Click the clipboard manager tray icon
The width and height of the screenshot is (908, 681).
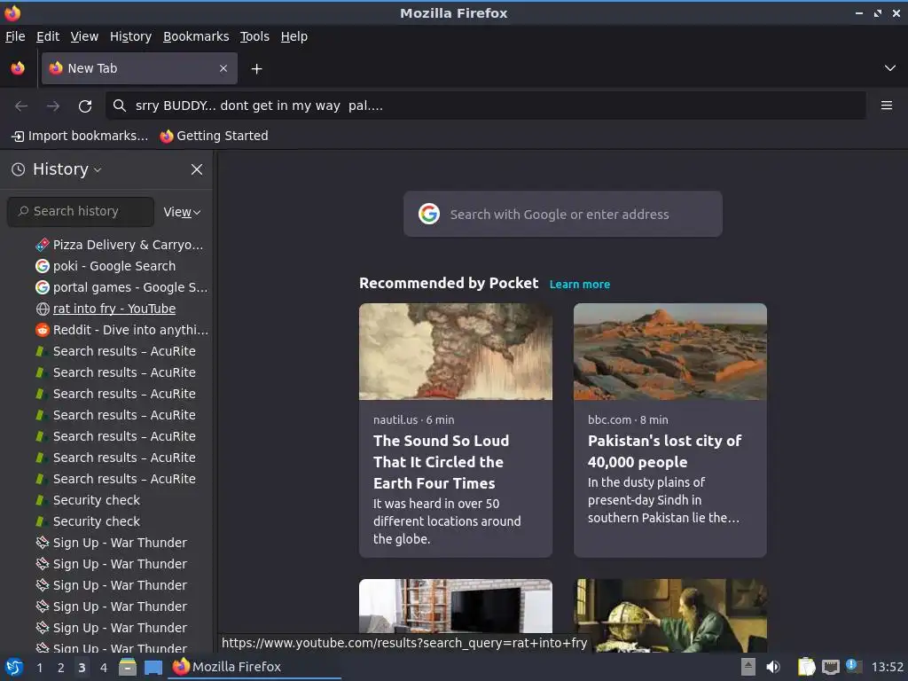[x=806, y=667]
